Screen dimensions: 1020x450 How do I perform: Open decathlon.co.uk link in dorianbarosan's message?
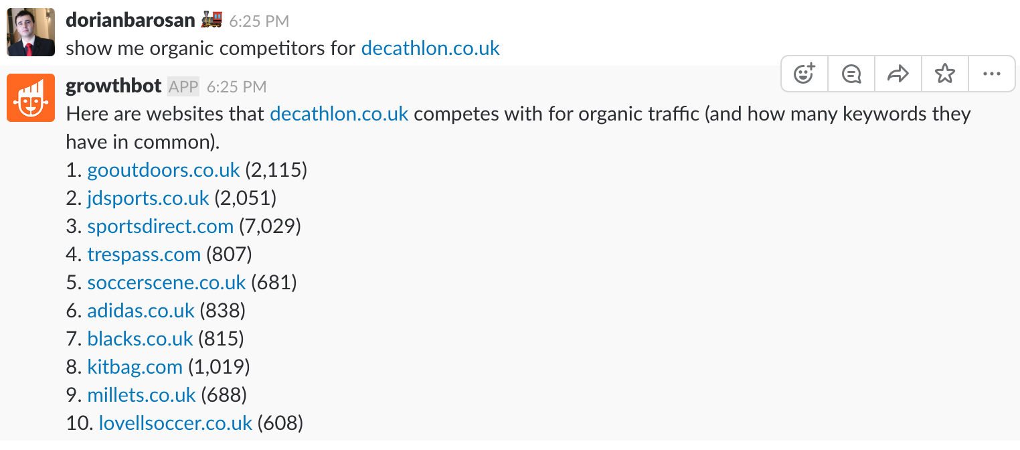click(x=430, y=48)
